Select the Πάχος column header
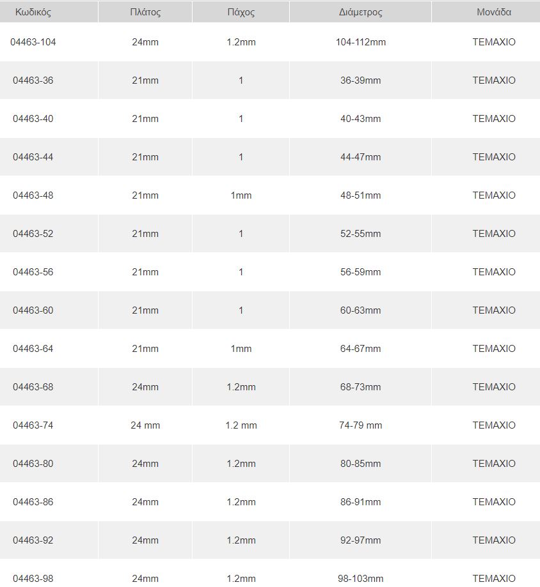The width and height of the screenshot is (540, 587). (241, 12)
